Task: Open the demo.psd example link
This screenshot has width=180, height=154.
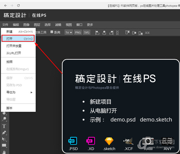Action: pyautogui.click(x=123, y=120)
